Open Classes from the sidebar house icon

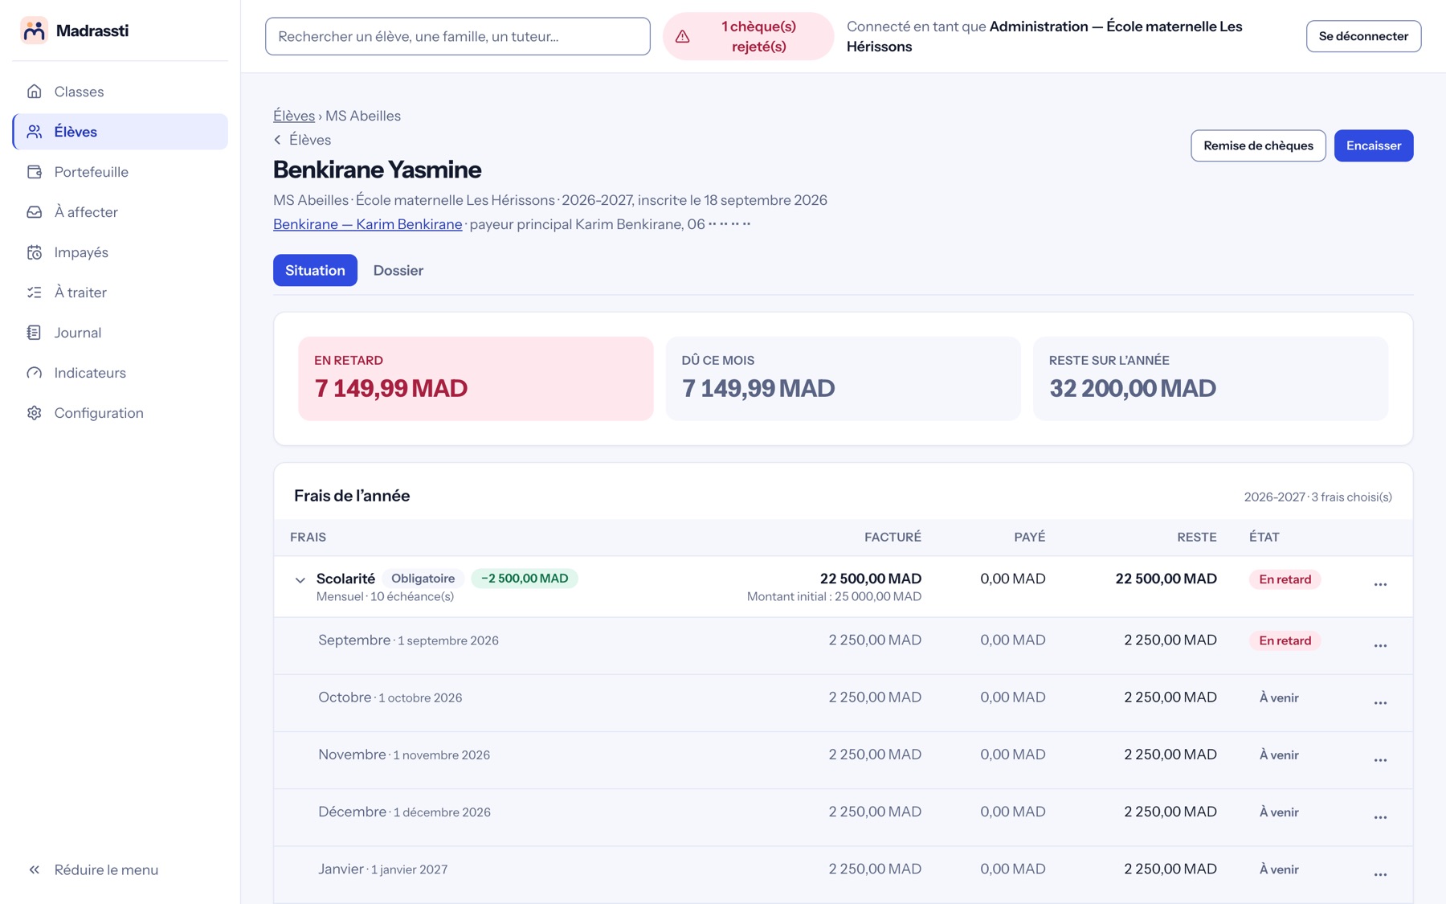(x=34, y=92)
